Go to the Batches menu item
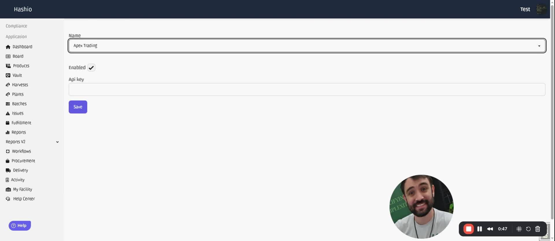555x241 pixels. [x=16, y=104]
